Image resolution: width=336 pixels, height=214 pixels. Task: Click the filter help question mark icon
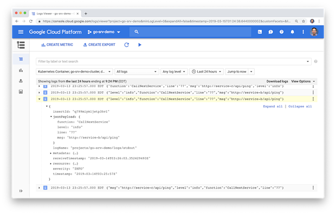315,61
